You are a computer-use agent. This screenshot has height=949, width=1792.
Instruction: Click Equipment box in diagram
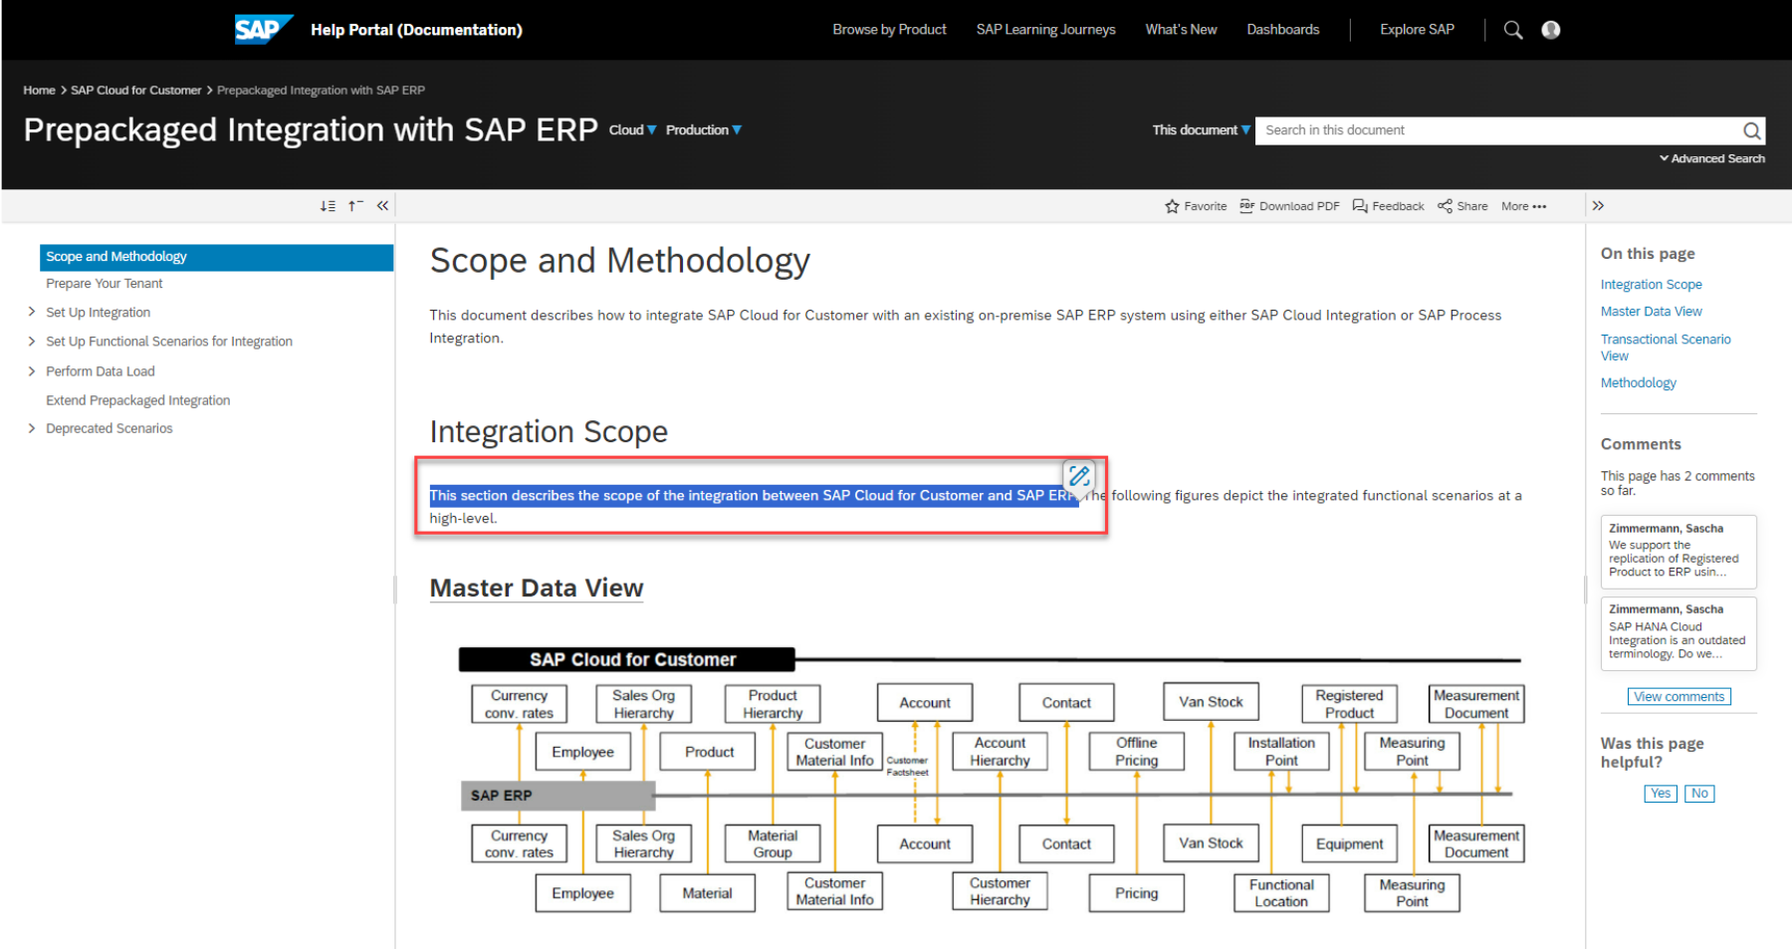point(1349,844)
